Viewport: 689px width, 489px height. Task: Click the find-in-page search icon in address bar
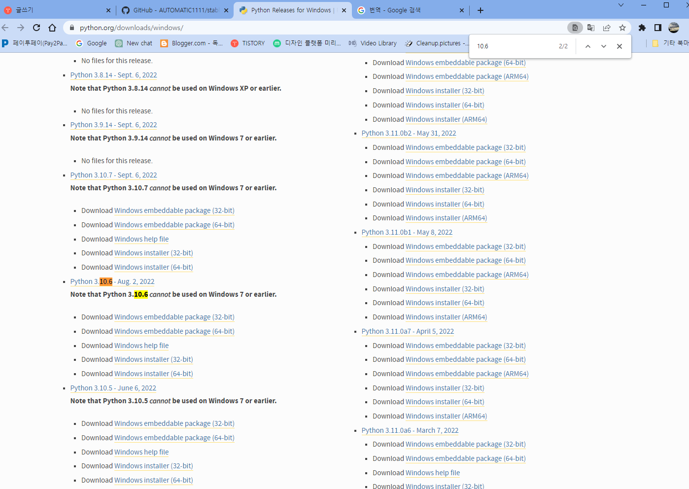tap(575, 28)
